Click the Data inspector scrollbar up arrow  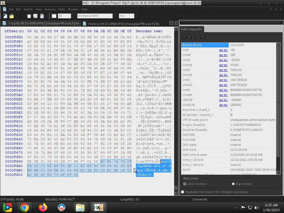tap(278, 45)
